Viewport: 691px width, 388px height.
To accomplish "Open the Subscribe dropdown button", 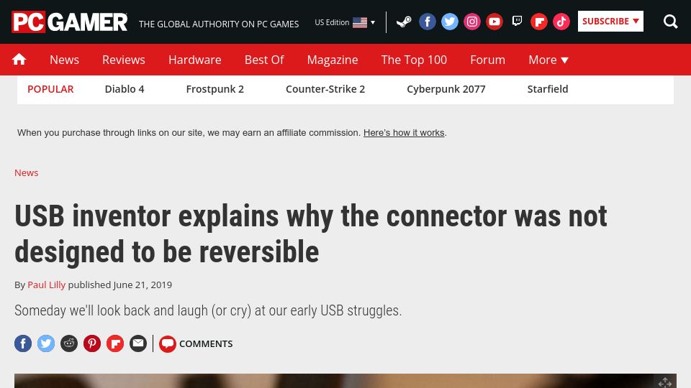I will [x=610, y=21].
